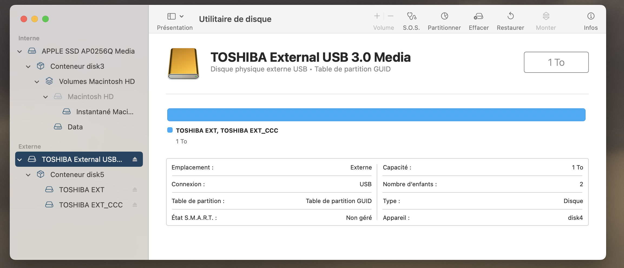This screenshot has height=268, width=624.
Task: Click the Capacité label
Action: tap(397, 167)
